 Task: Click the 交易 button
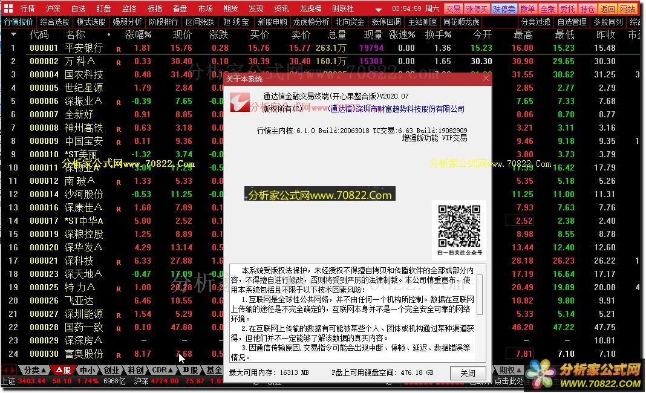(453, 8)
